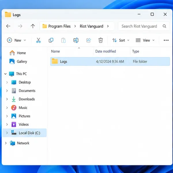
Task: Click the Copy icon in toolbar
Action: [x=51, y=40]
